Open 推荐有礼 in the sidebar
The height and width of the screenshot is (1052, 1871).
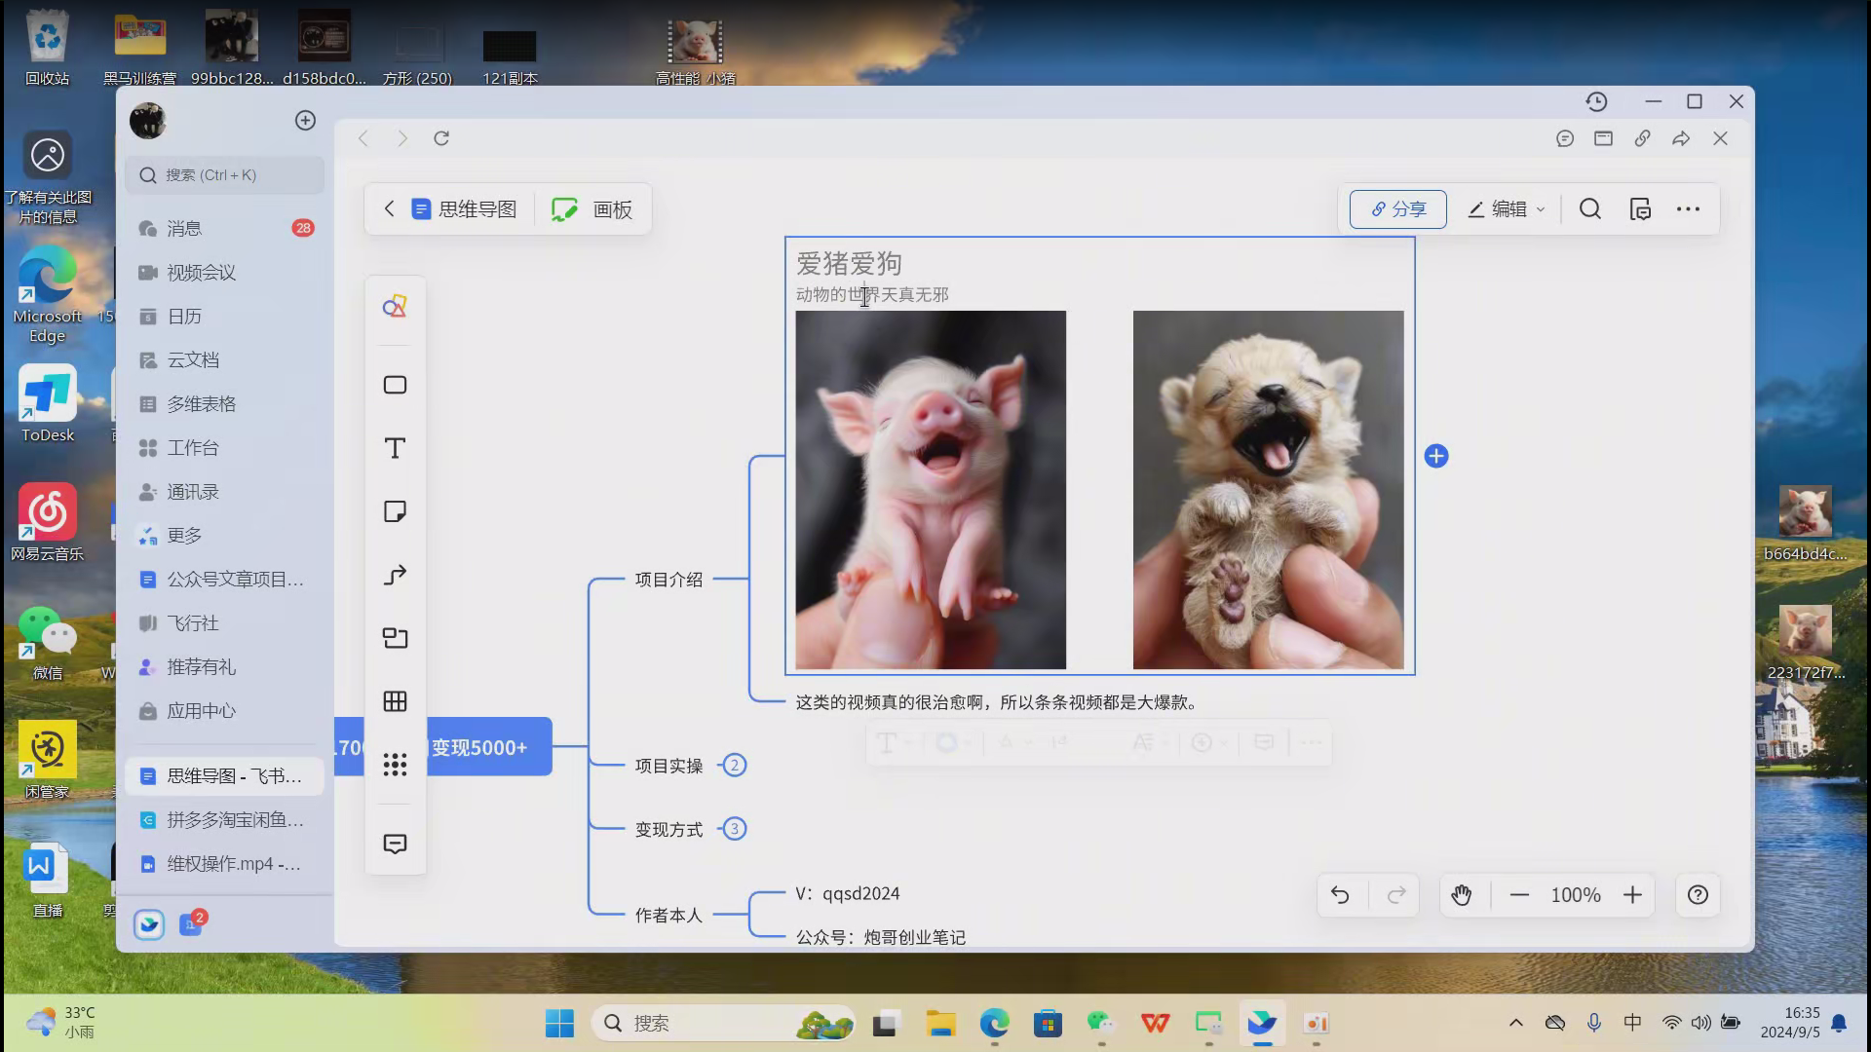[225, 667]
